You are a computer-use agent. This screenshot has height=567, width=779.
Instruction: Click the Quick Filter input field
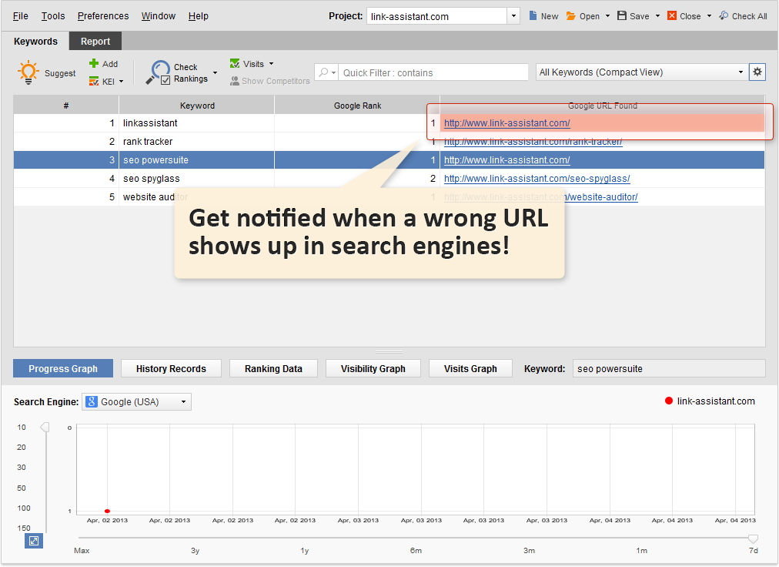click(433, 72)
